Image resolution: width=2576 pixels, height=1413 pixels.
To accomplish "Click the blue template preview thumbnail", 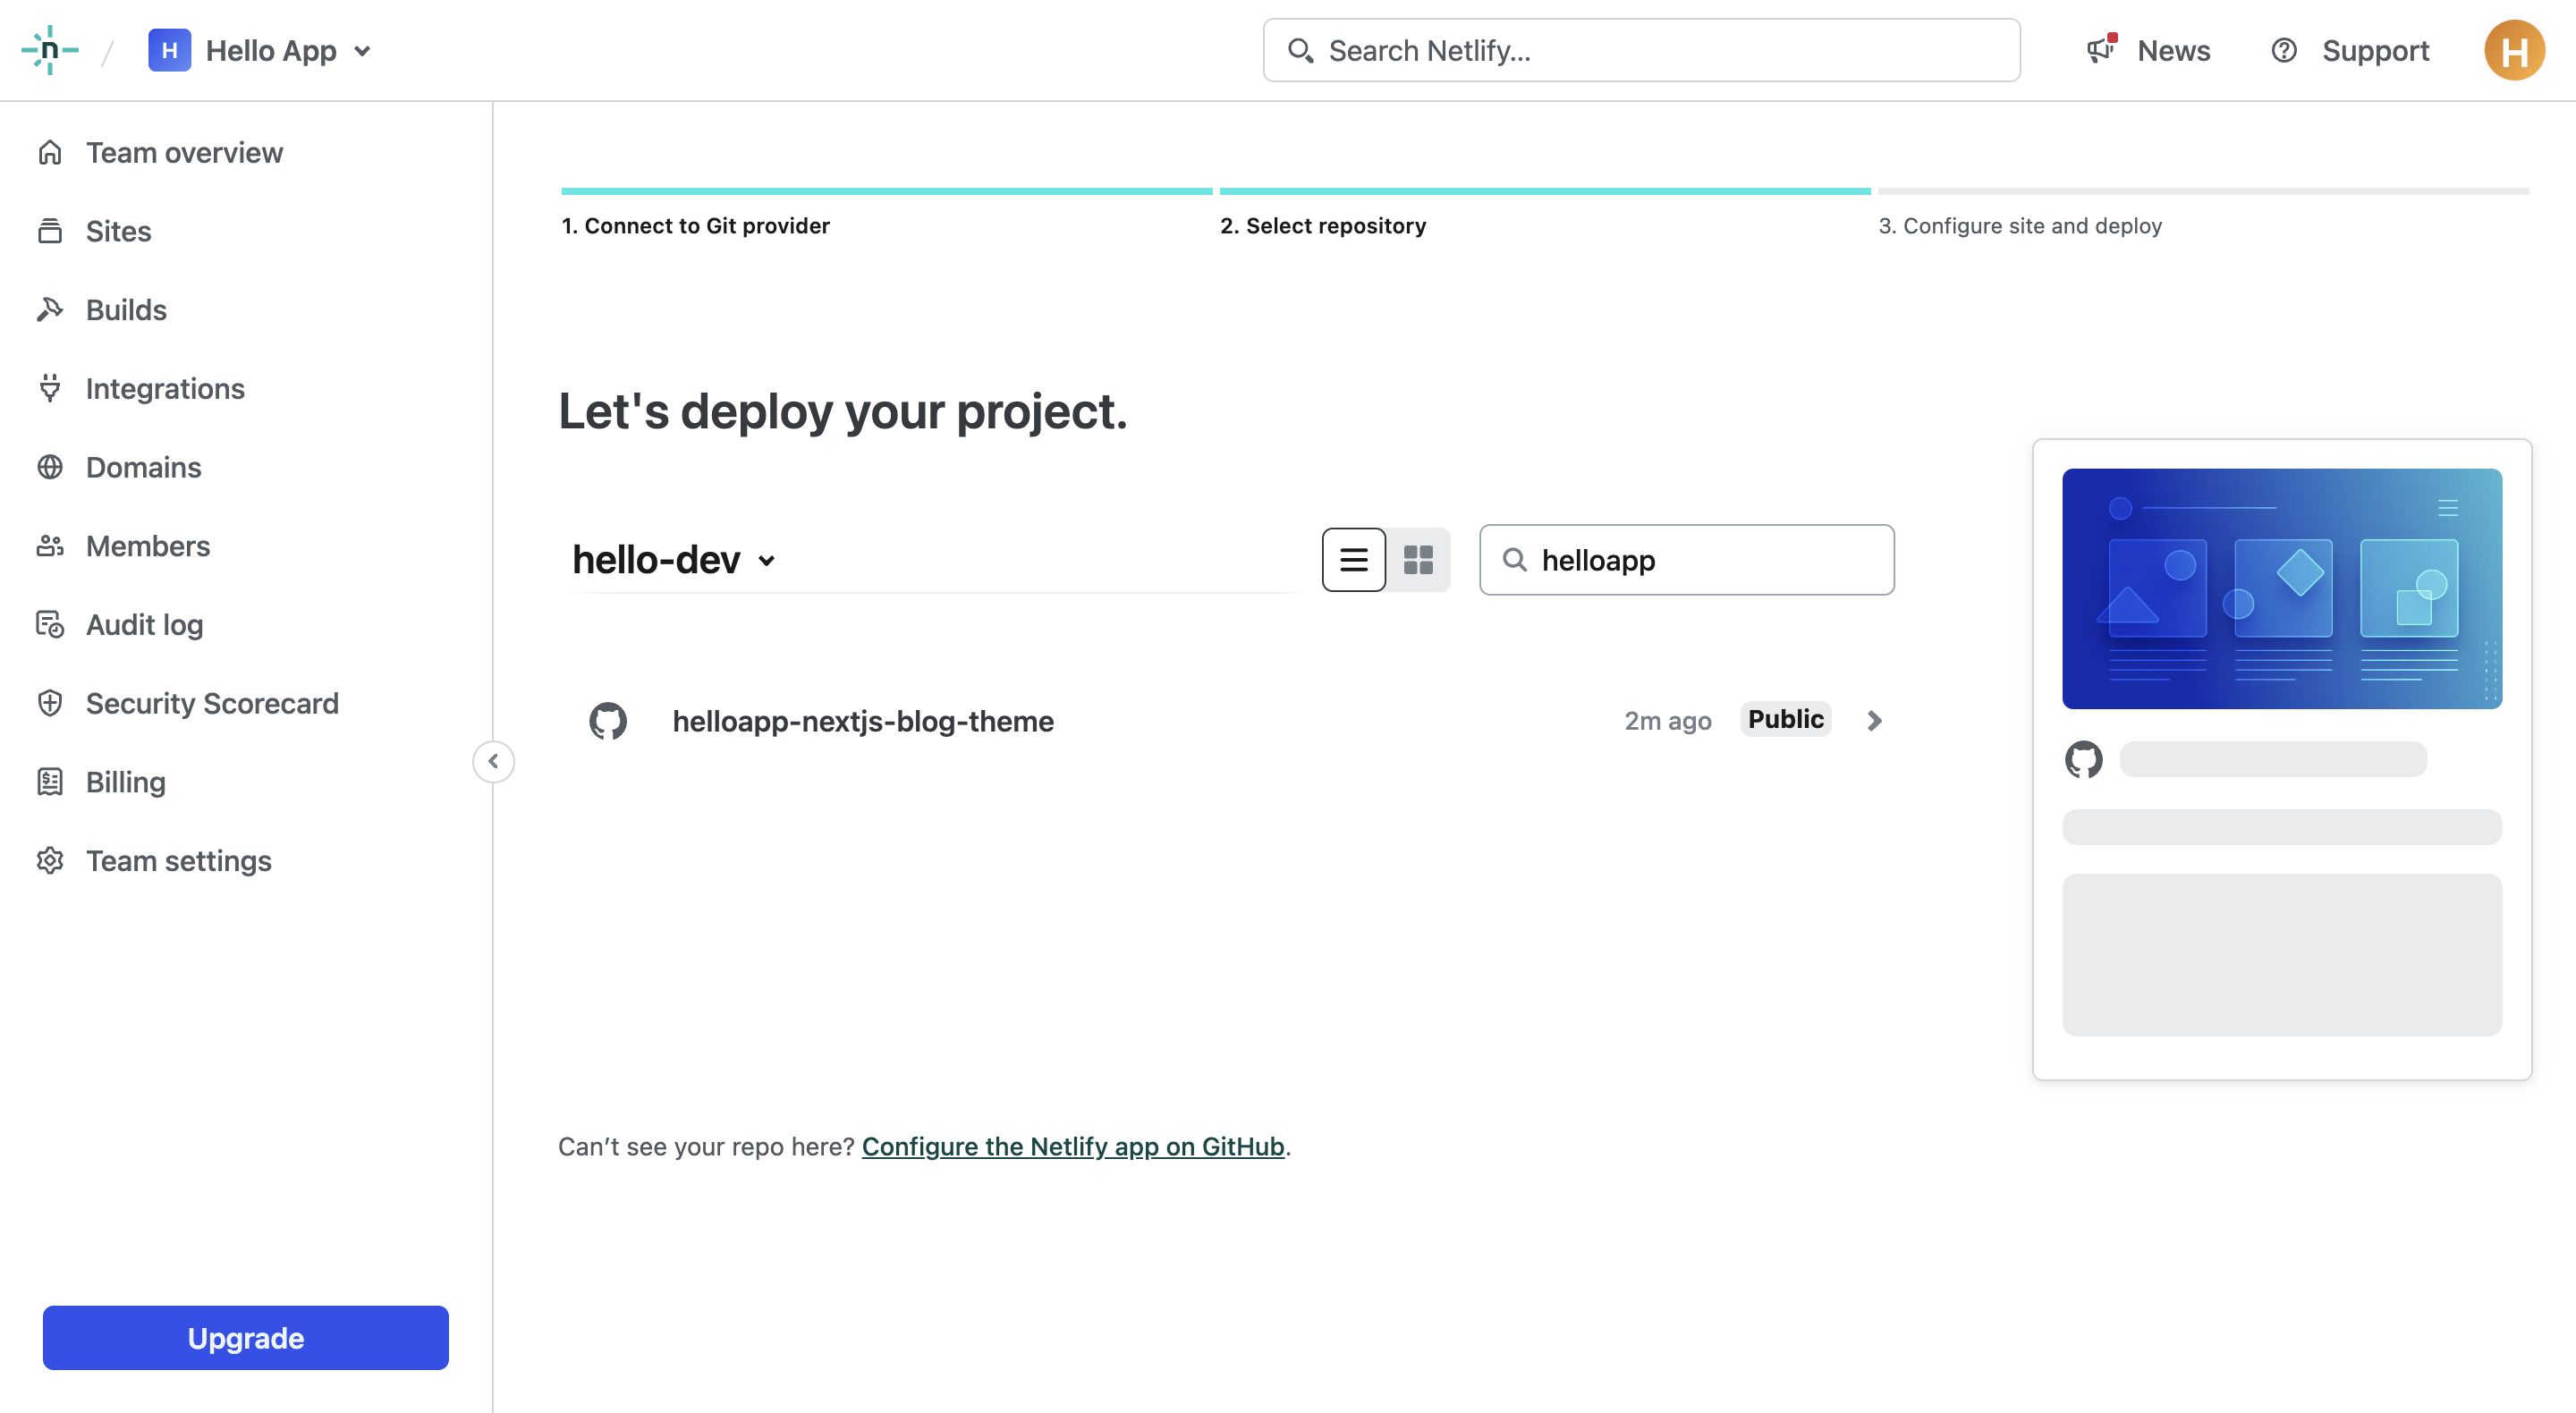I will point(2282,588).
